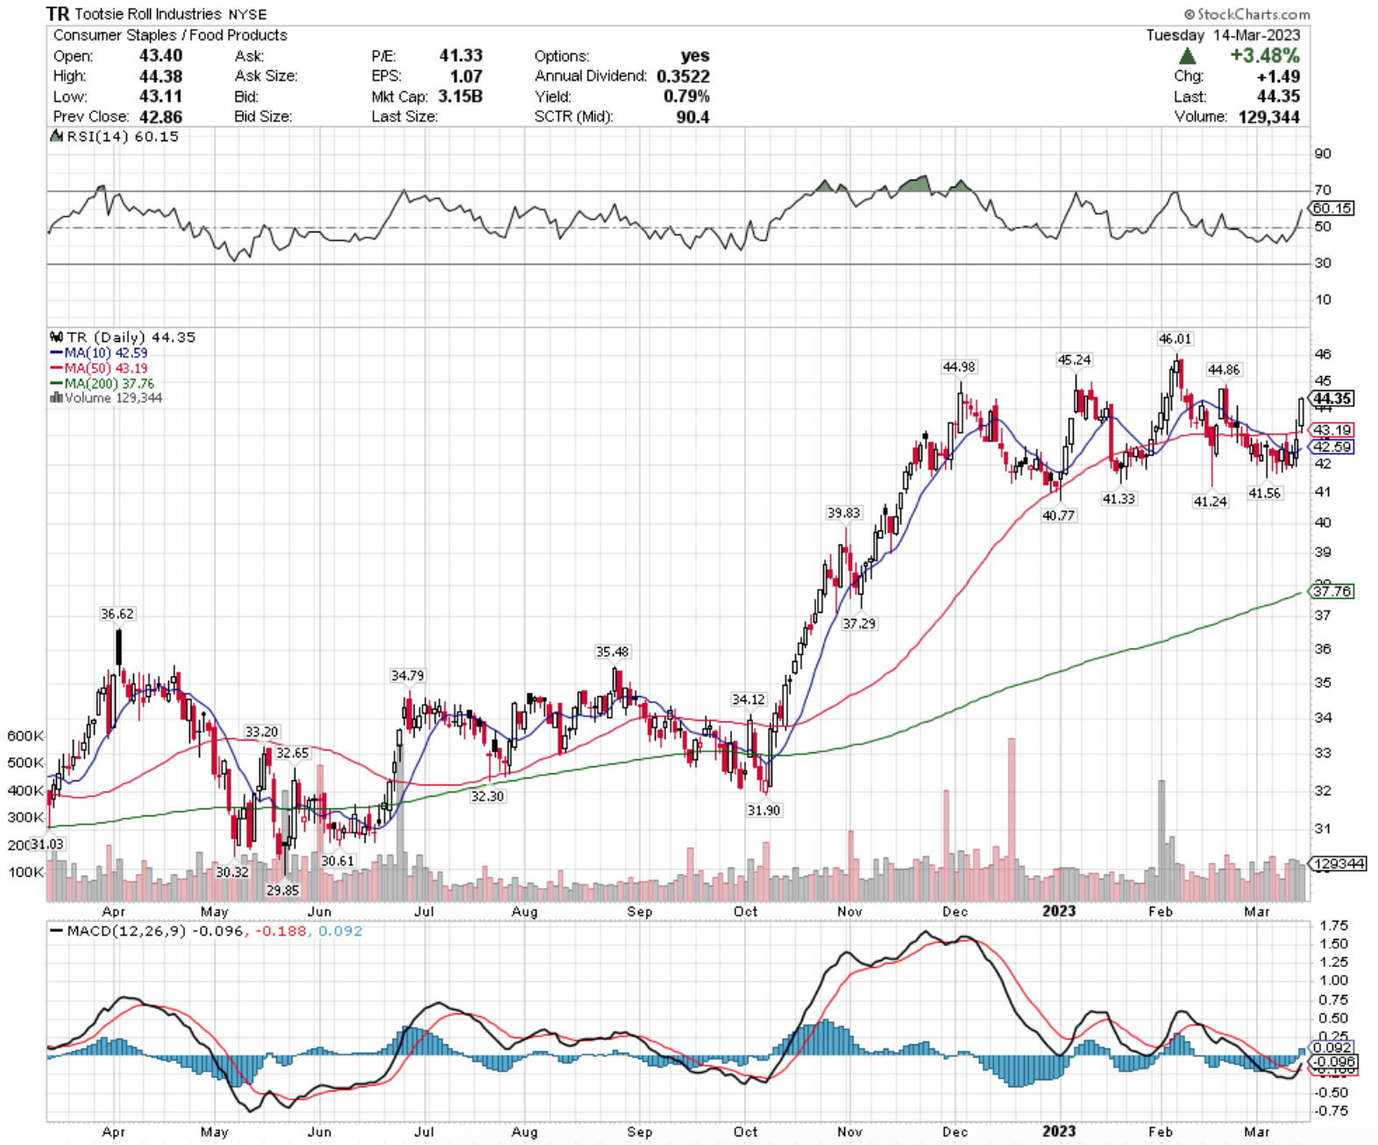This screenshot has height=1145, width=1378.
Task: Click the 34.79 price annotation
Action: click(408, 676)
